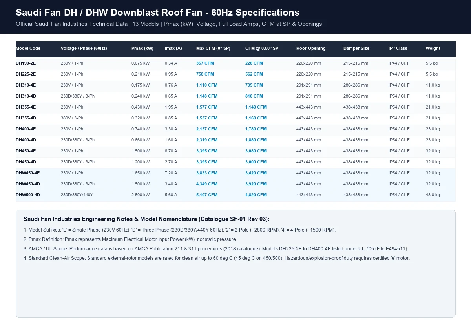The height and width of the screenshot is (333, 471).
Task: Select the DHW450-4D model code
Action: point(28,184)
